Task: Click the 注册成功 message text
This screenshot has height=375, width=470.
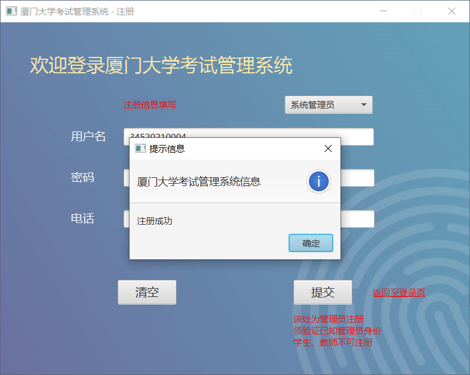Action: (x=154, y=221)
